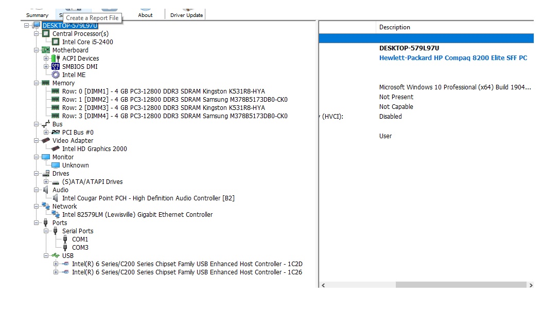Click the Video Adapter card icon
Viewport: 560px width, 316px height.
click(x=46, y=141)
